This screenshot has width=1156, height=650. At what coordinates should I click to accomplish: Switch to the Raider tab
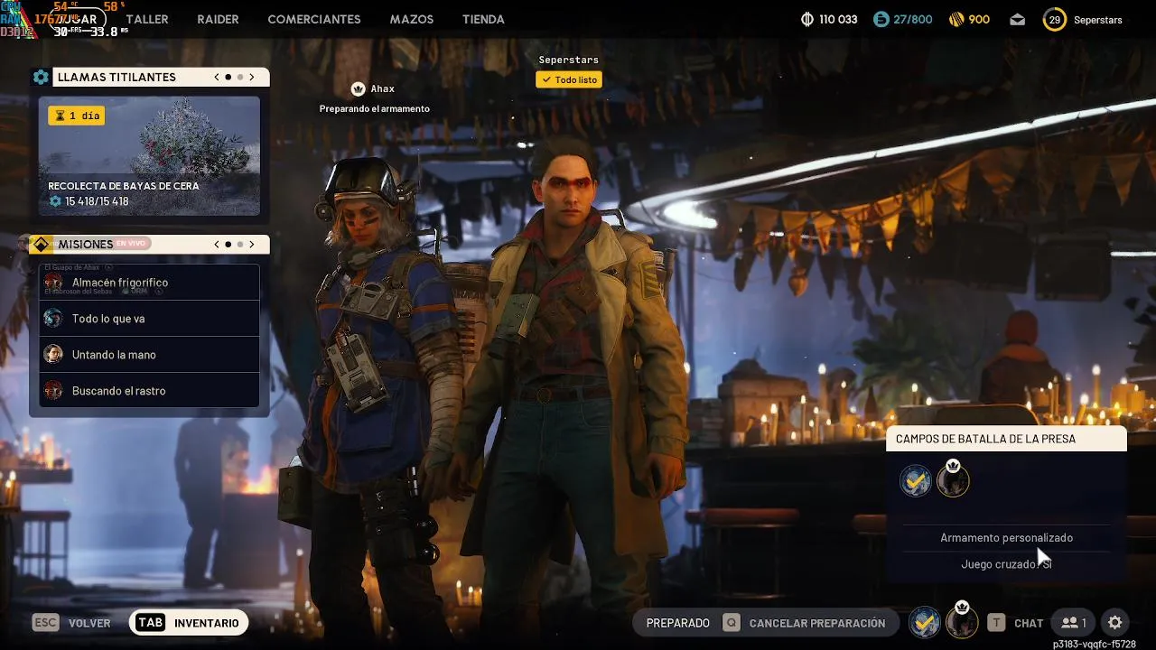click(x=218, y=19)
